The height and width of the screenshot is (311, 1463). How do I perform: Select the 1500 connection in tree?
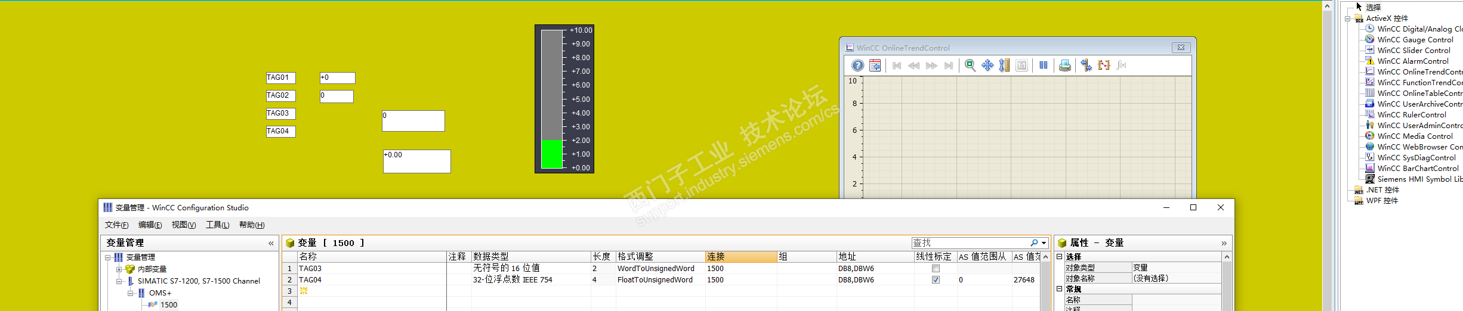tap(169, 304)
